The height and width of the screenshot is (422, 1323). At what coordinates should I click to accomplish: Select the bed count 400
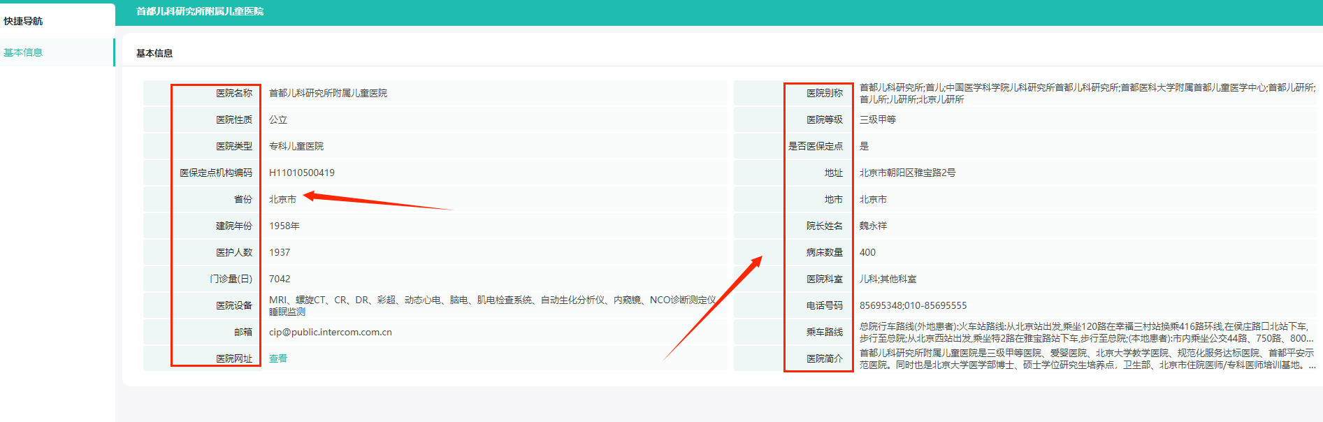point(867,252)
